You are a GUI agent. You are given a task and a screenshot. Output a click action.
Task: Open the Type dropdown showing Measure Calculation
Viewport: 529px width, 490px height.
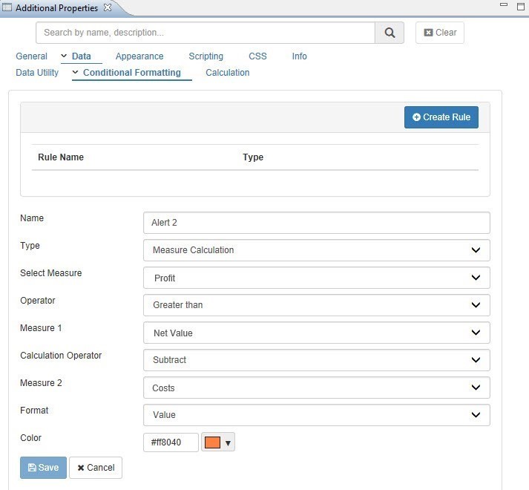point(316,250)
